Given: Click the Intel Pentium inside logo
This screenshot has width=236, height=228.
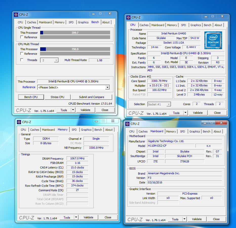Looking at the screenshot, I should pyautogui.click(x=213, y=40).
